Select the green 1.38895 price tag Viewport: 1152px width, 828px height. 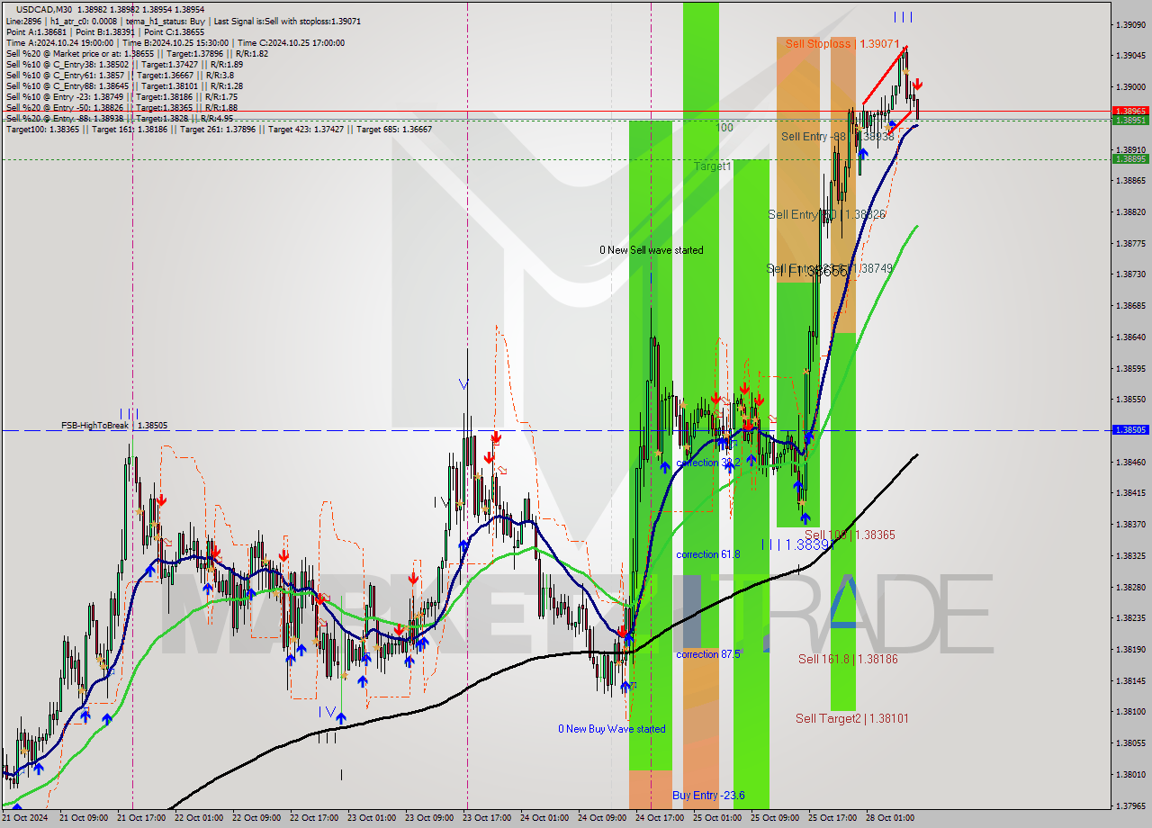click(1129, 158)
